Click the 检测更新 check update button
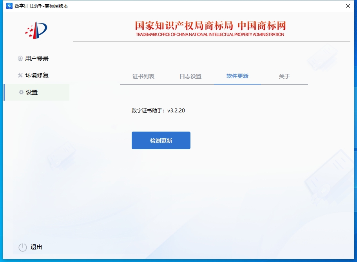Image resolution: width=357 pixels, height=262 pixels. click(x=161, y=141)
